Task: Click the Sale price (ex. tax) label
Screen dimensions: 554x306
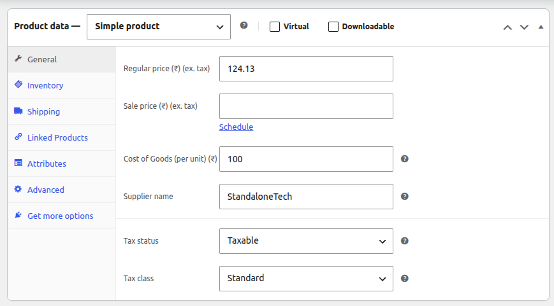Action: click(161, 106)
